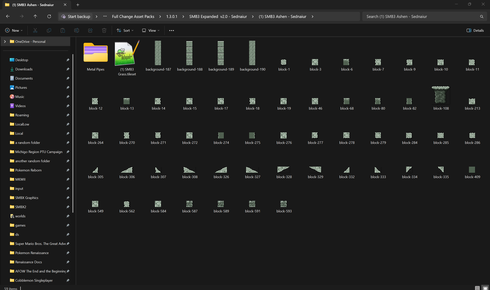Navigate up one folder level

[x=35, y=16]
